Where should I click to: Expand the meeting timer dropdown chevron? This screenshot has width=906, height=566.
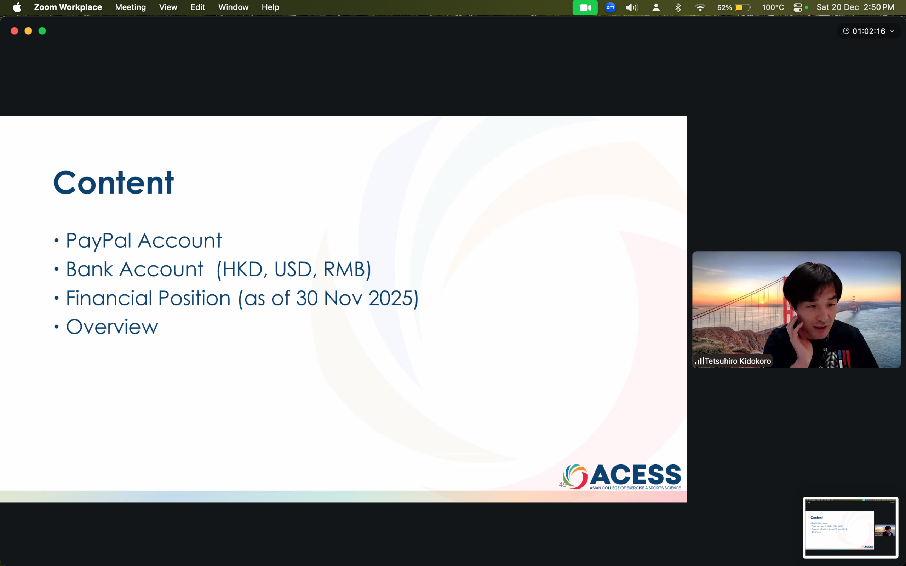[x=892, y=31]
